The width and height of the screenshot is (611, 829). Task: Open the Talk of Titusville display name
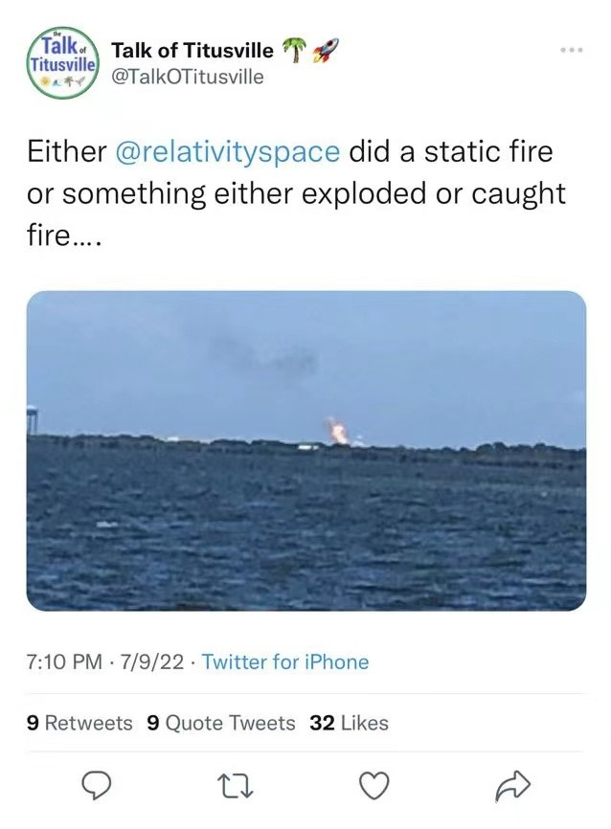(x=192, y=51)
